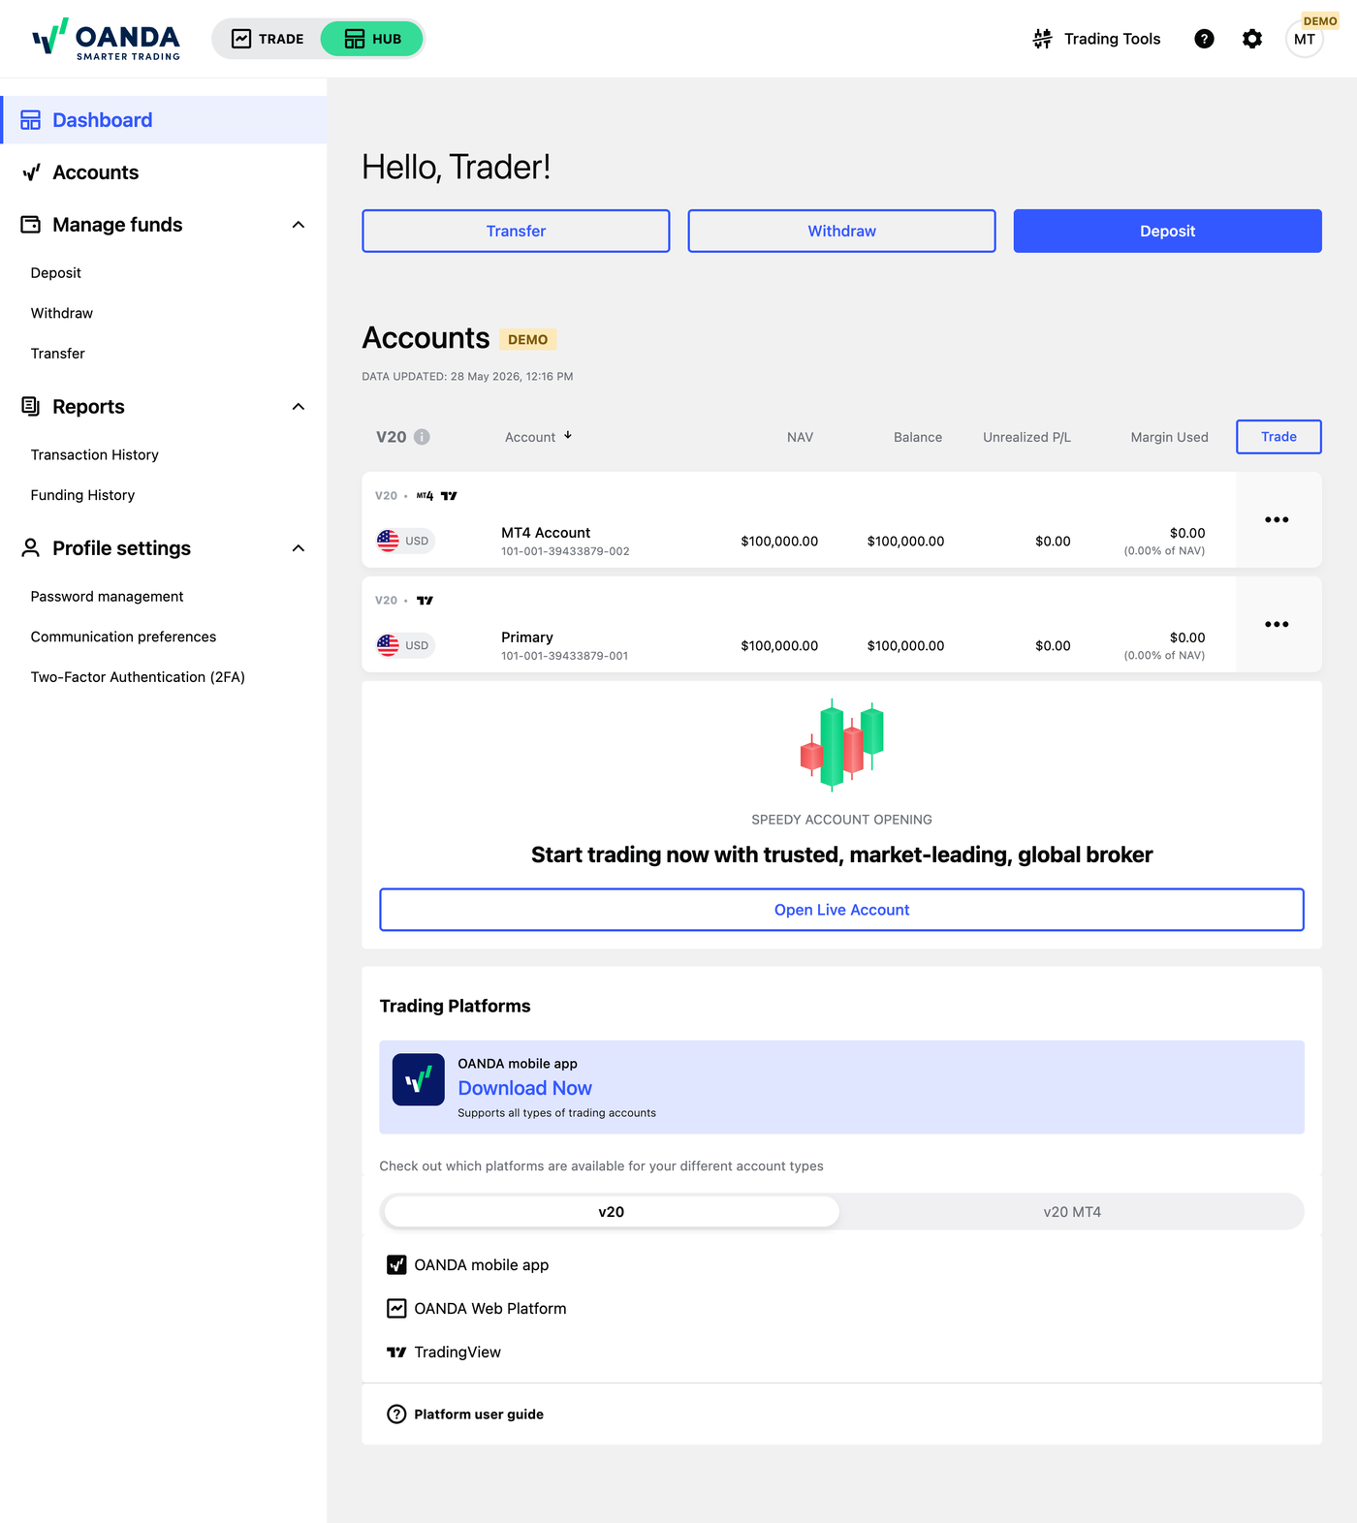The image size is (1357, 1523).
Task: Click the Accounts icon in sidebar
Action: point(31,172)
